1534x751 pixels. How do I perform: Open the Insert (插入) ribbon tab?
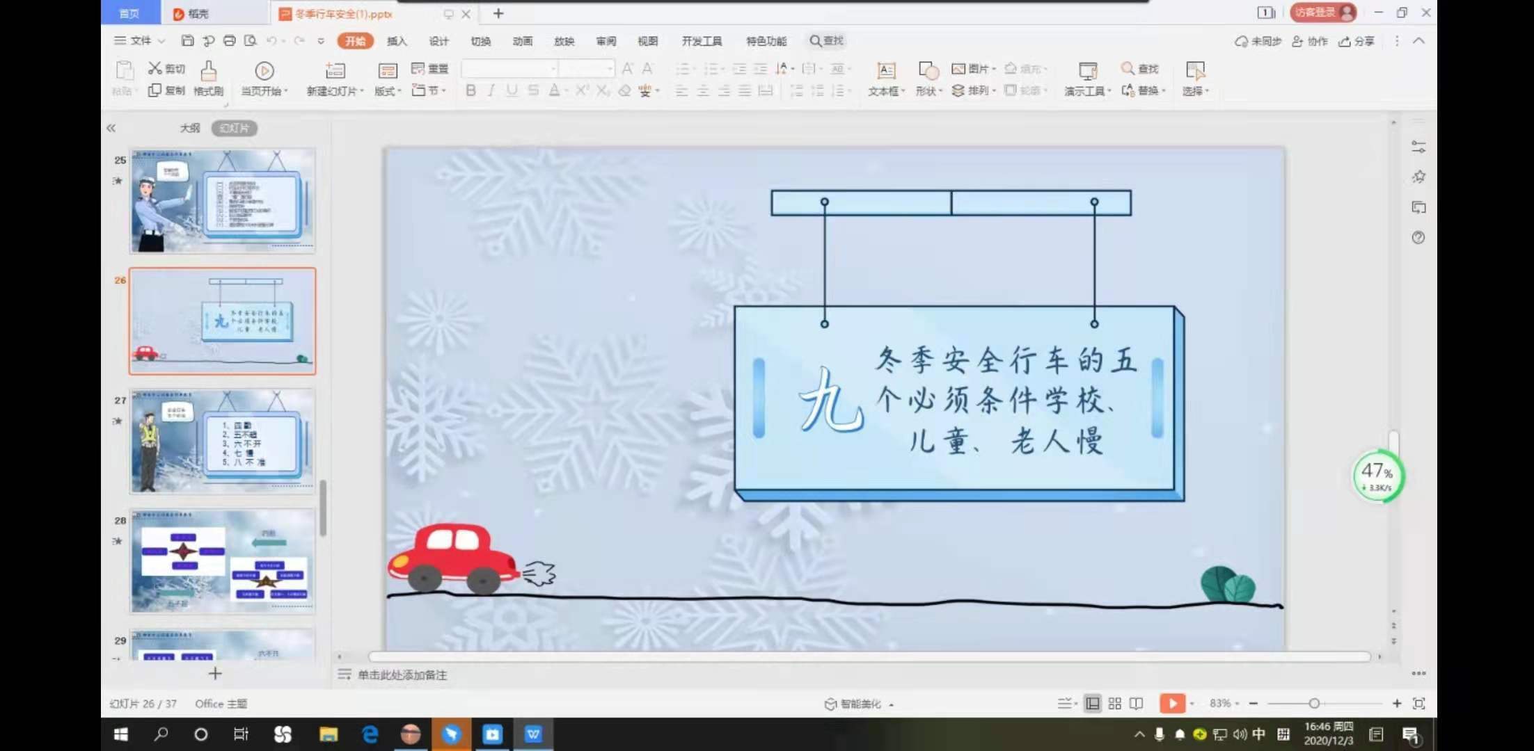pos(397,41)
